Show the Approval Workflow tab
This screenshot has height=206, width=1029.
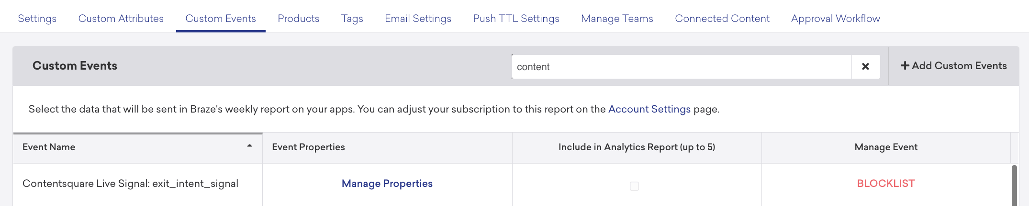tap(835, 19)
